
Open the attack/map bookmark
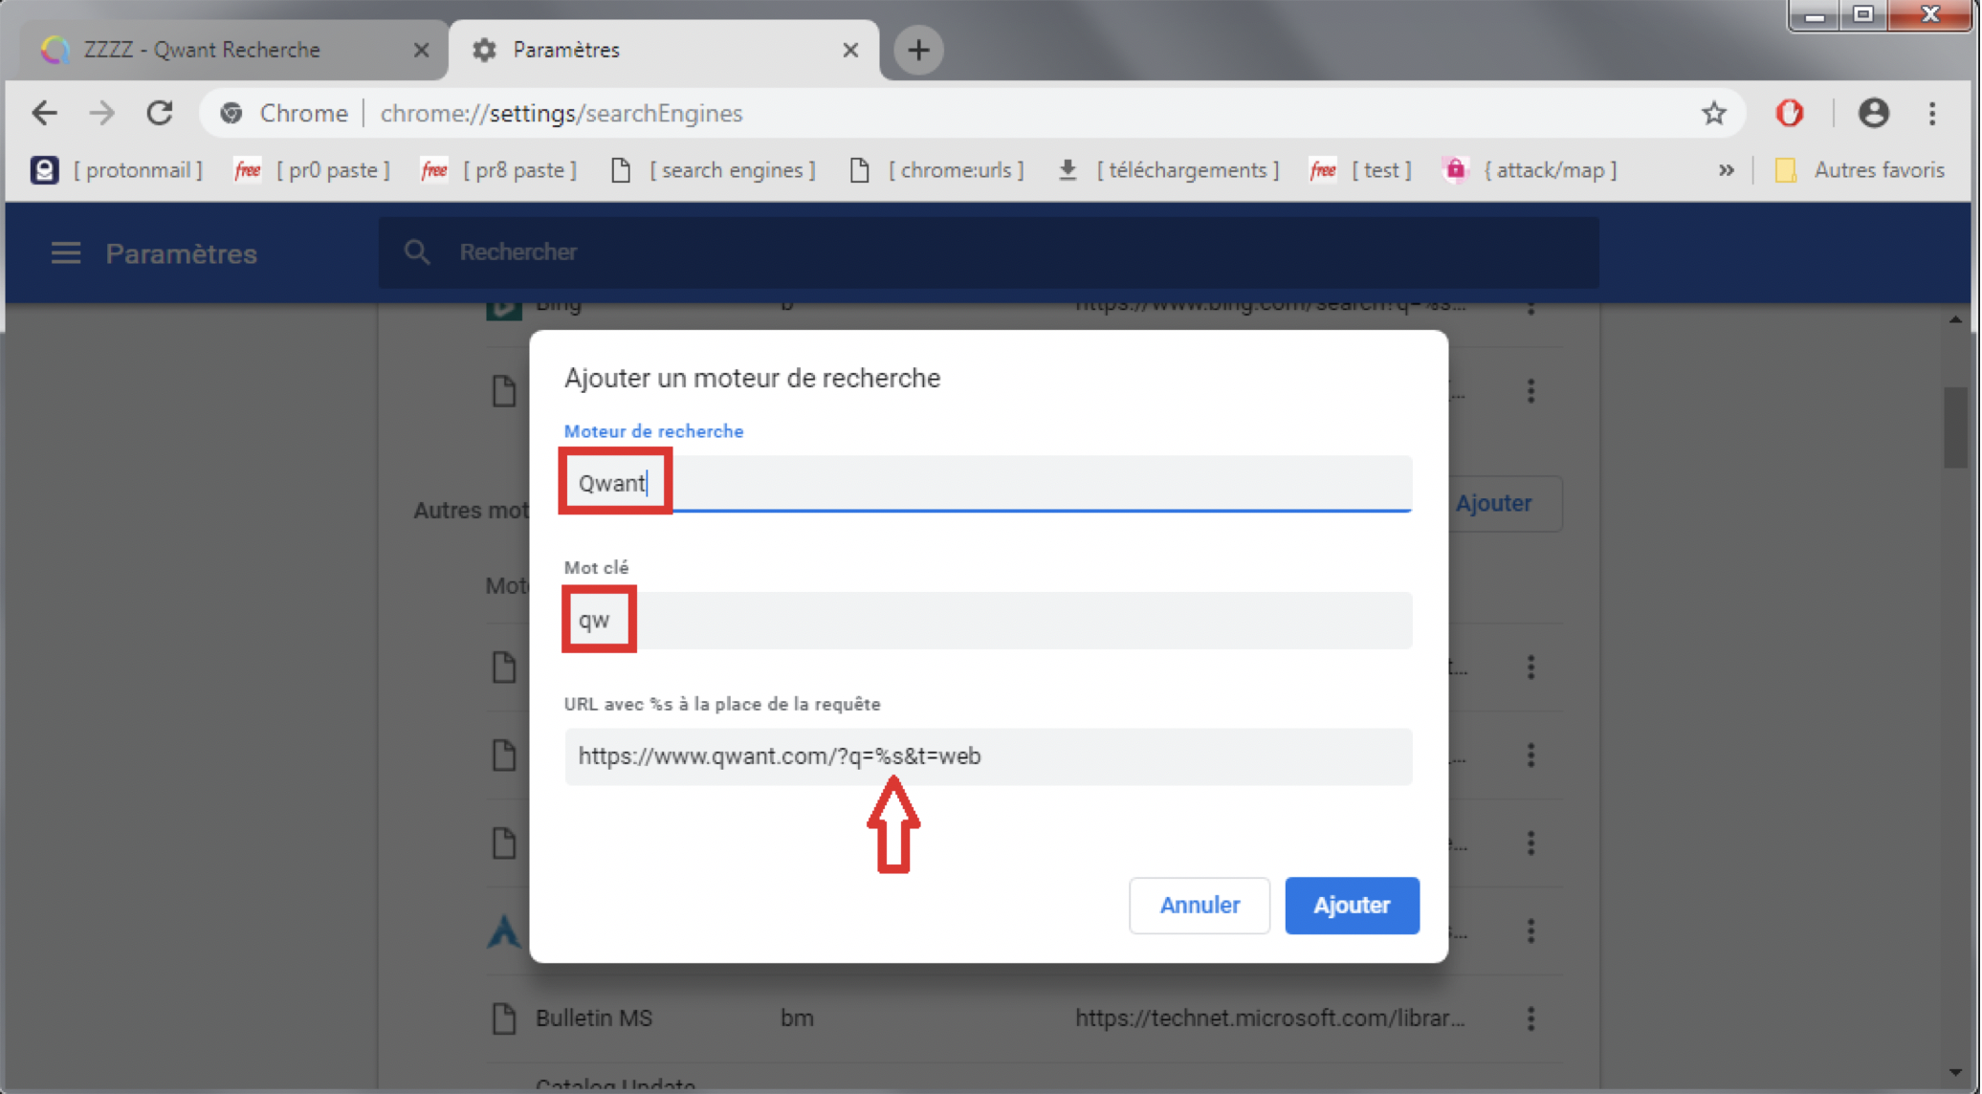[x=1531, y=170]
